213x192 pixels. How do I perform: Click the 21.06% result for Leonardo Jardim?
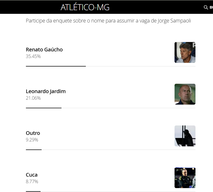click(x=33, y=98)
